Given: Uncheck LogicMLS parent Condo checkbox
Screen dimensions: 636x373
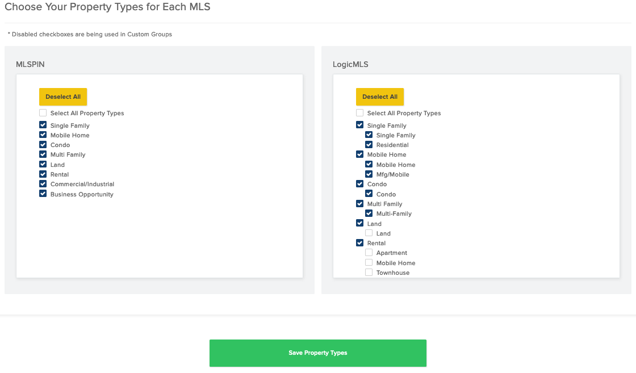Looking at the screenshot, I should pos(360,184).
